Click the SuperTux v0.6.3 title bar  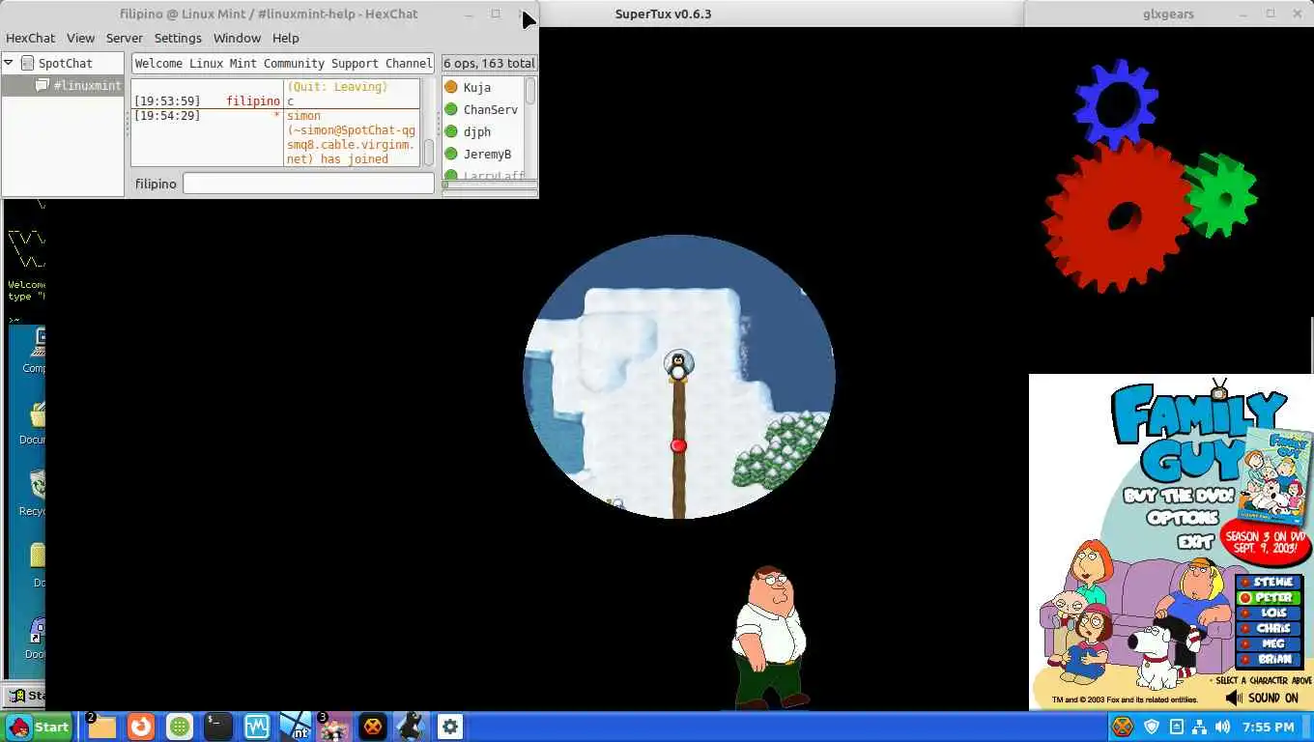tap(663, 14)
